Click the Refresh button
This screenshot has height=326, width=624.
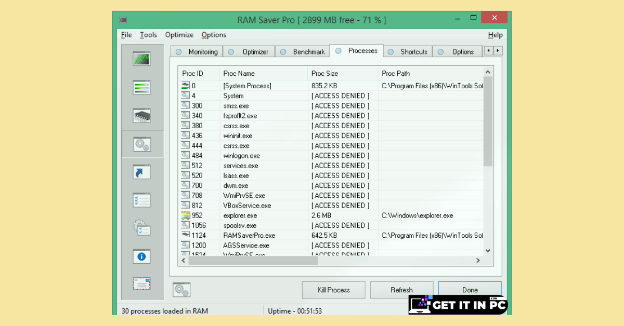pyautogui.click(x=401, y=290)
